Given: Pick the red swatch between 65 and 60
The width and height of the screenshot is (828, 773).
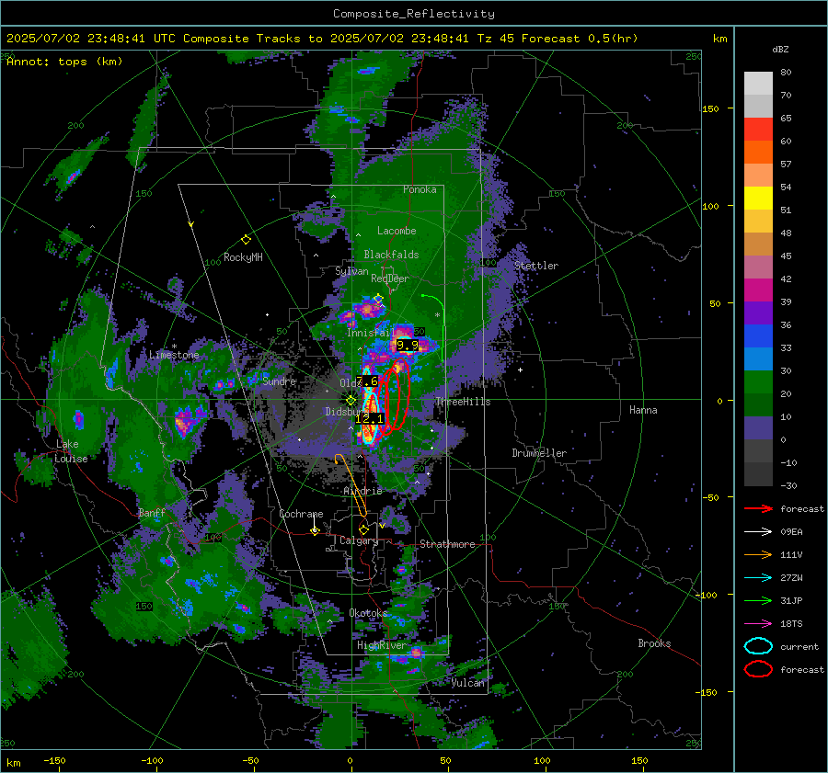Looking at the screenshot, I should 758,130.
